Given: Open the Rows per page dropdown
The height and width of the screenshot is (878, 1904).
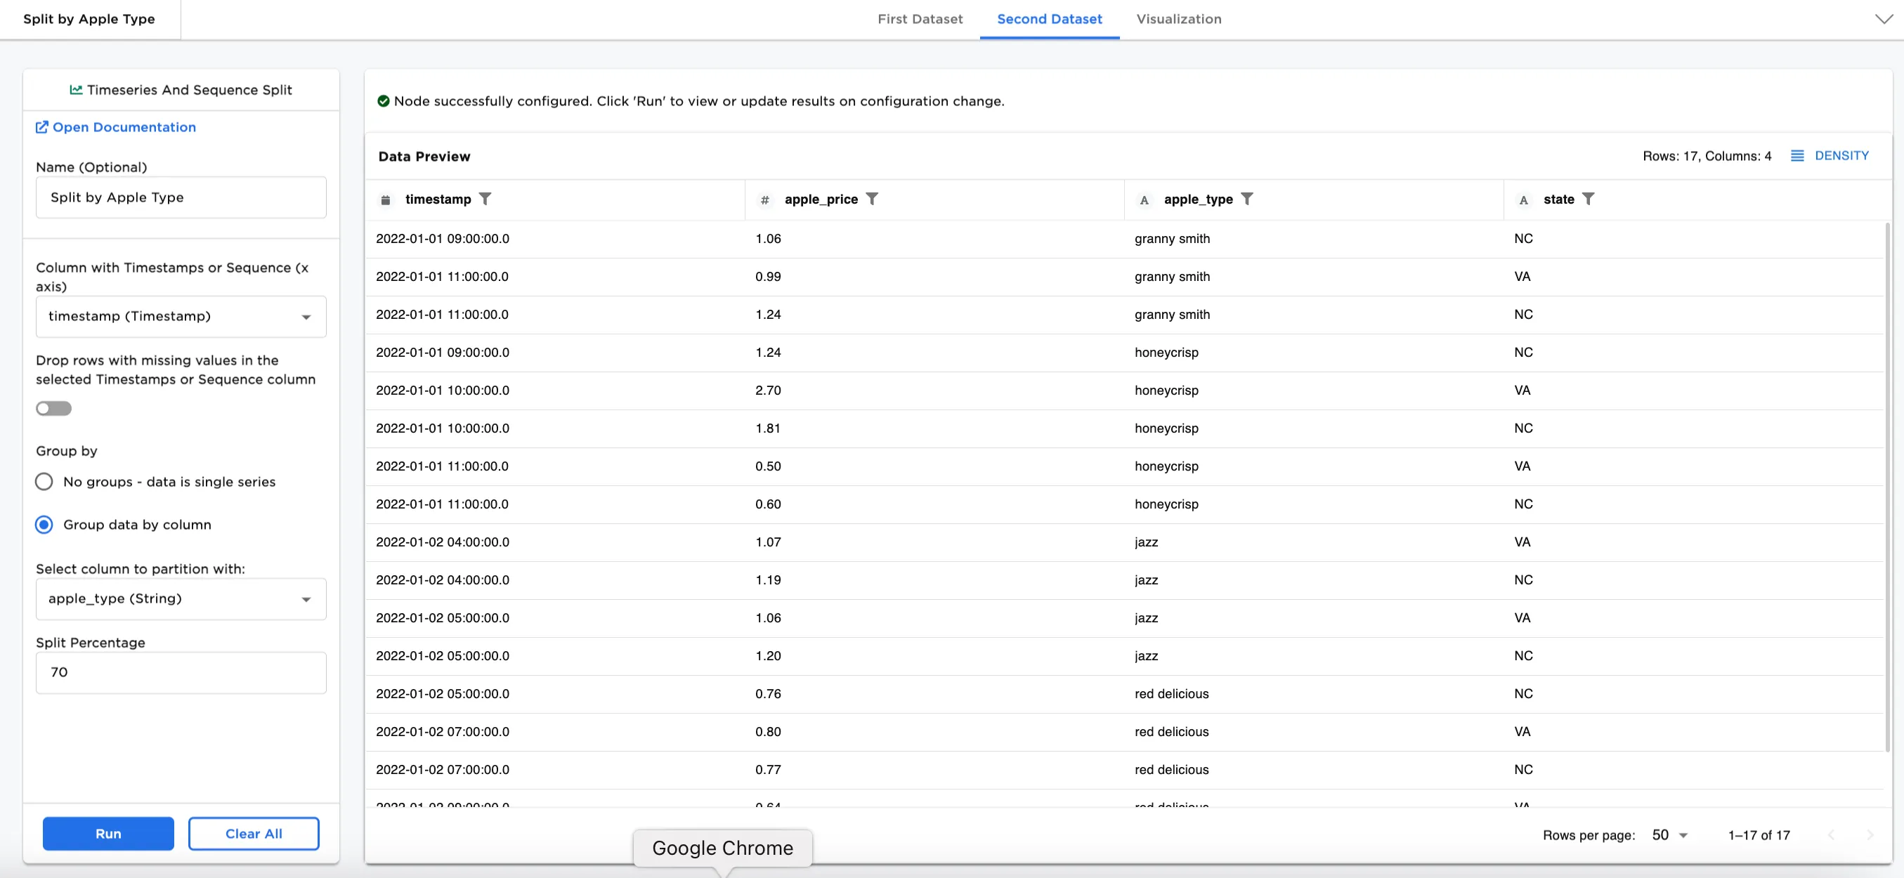Looking at the screenshot, I should [x=1670, y=835].
